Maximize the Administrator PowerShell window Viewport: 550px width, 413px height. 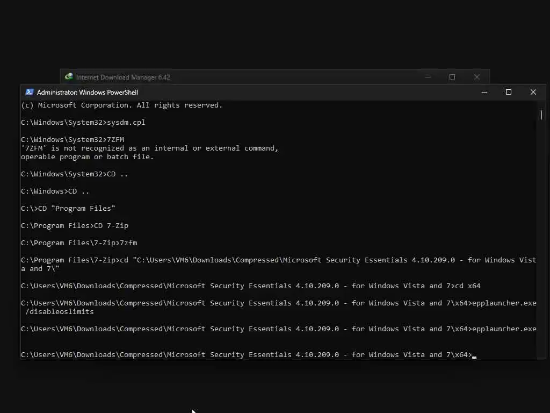point(508,92)
